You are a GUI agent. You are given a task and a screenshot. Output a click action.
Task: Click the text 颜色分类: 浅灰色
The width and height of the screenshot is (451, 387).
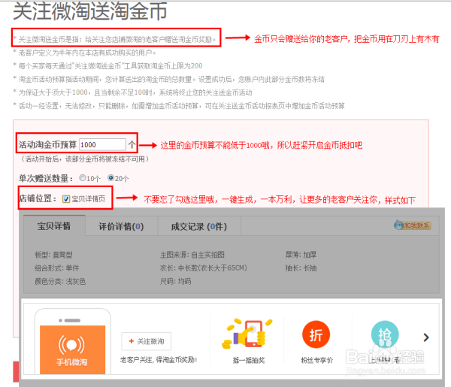(60, 282)
